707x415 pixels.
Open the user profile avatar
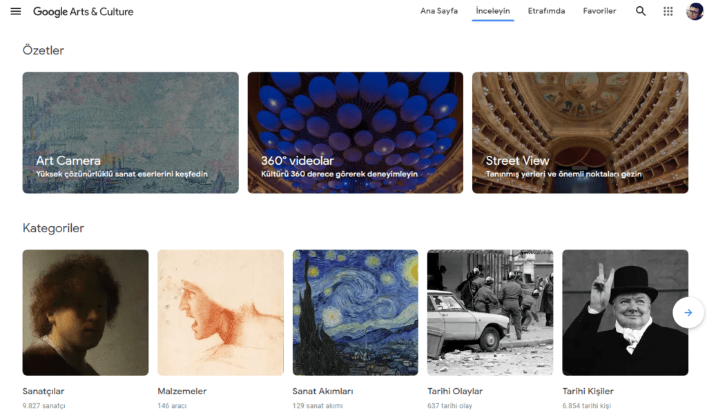pos(694,11)
